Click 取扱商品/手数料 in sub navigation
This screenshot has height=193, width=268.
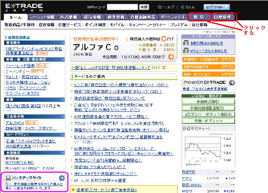pos(20,25)
